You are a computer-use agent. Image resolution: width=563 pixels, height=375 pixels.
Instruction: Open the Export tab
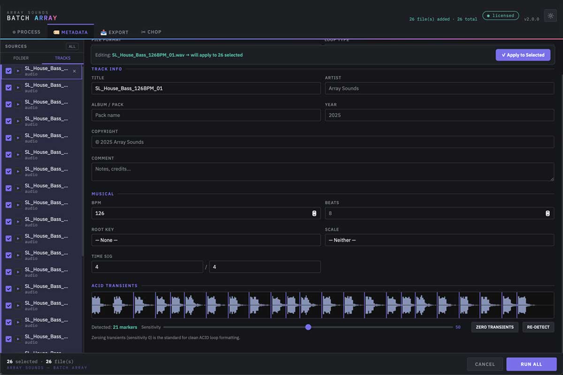(114, 32)
